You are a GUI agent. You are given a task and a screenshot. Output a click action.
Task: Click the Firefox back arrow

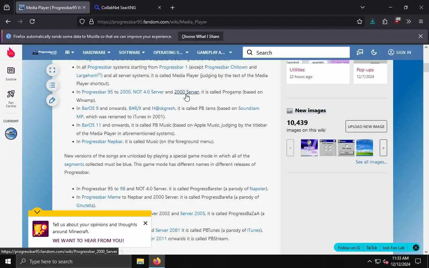[8, 21]
